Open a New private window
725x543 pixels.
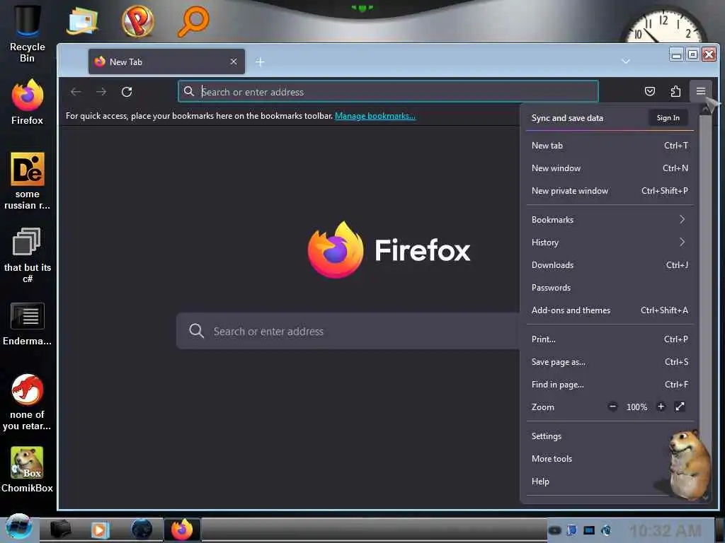tap(610, 191)
